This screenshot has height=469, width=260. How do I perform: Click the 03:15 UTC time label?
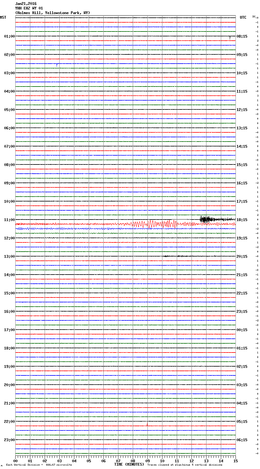pos(242,385)
